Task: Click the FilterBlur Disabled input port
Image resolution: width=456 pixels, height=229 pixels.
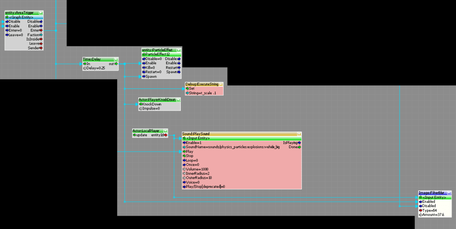Action: pyautogui.click(x=420, y=206)
